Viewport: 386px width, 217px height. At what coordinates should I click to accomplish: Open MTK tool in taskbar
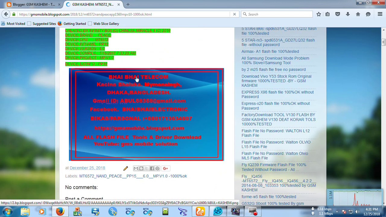147,212
